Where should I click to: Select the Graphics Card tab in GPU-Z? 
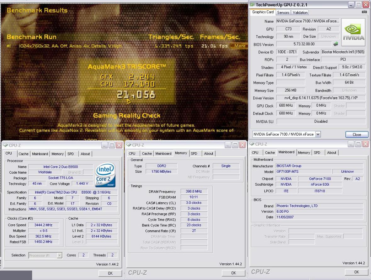click(x=263, y=12)
